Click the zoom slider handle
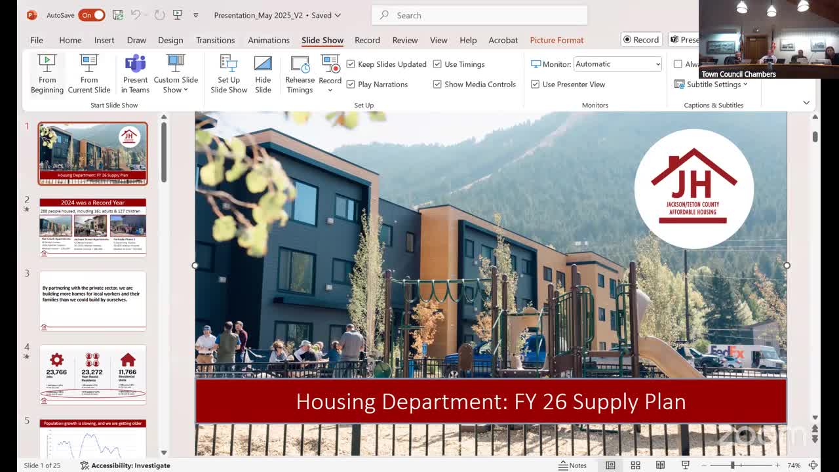Screen dimensions: 839x472 tap(732, 465)
